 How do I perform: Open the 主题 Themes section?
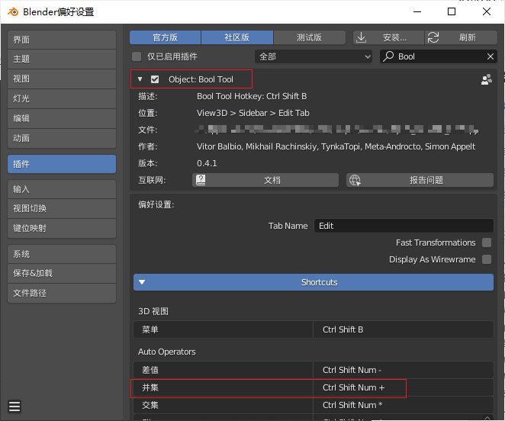coord(62,59)
